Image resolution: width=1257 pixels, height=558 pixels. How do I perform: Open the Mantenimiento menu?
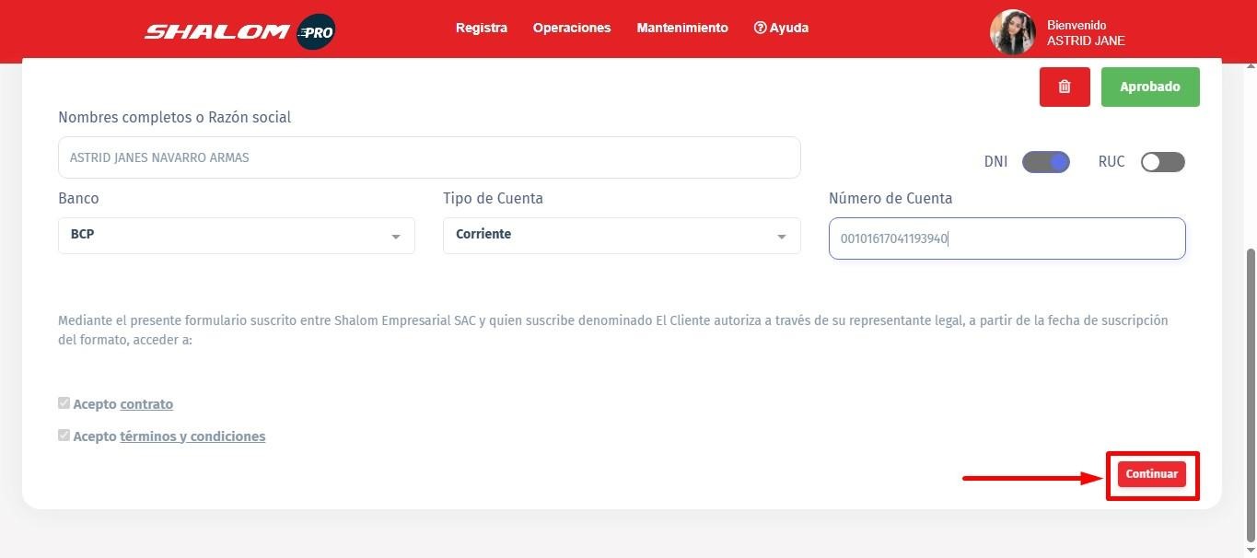click(681, 28)
